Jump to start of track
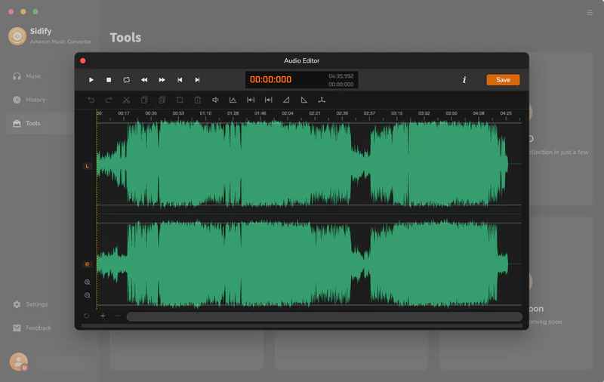This screenshot has height=382, width=604. [x=180, y=80]
